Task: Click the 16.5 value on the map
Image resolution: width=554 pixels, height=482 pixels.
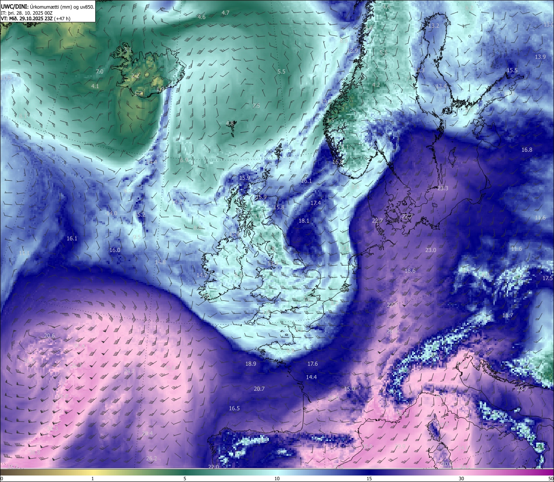Action: 234,409
